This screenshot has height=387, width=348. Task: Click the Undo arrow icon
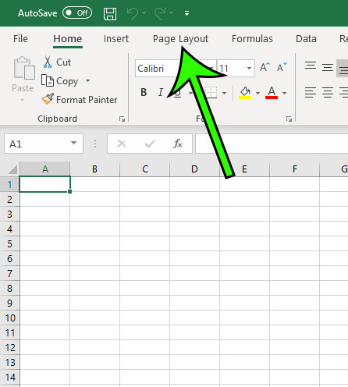point(133,13)
